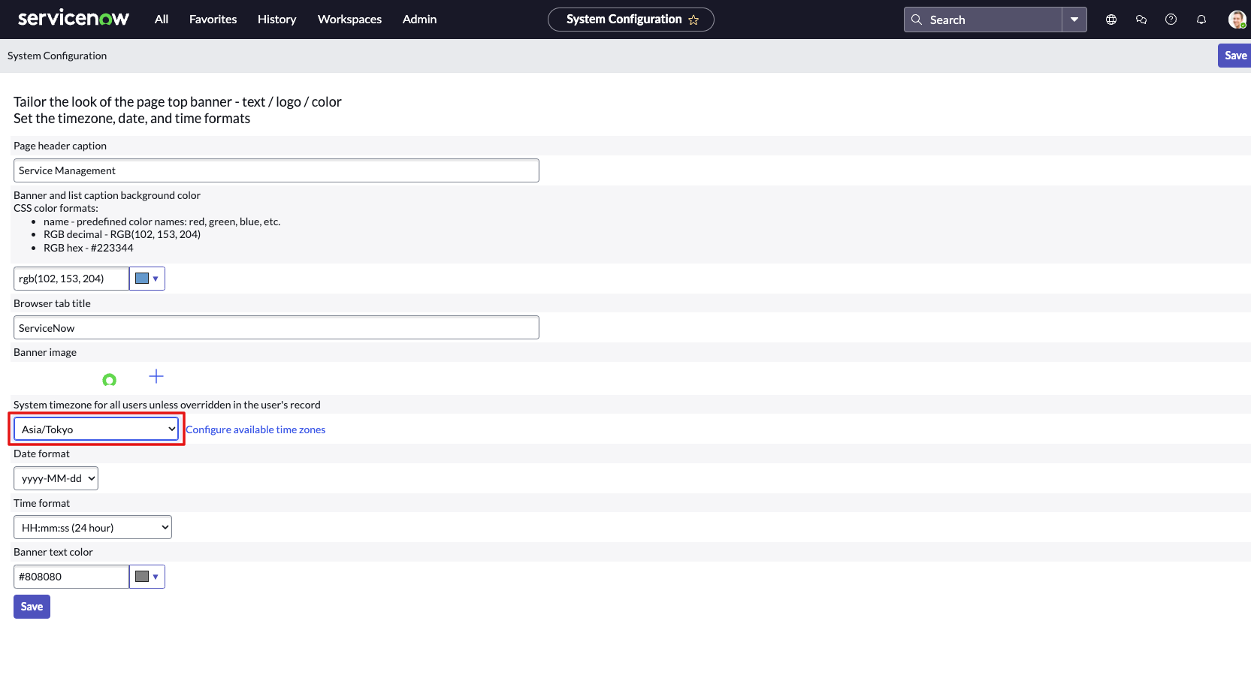Image resolution: width=1251 pixels, height=678 pixels.
Task: Click the Page header caption input field
Action: (276, 170)
